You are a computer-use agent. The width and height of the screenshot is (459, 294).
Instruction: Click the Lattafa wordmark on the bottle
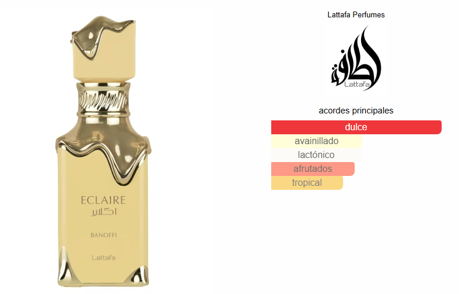pyautogui.click(x=104, y=258)
